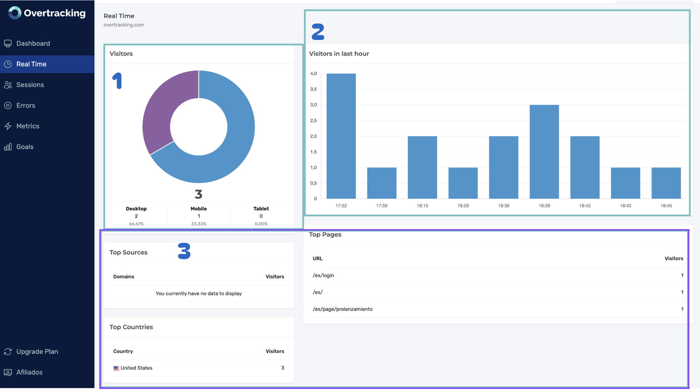Click the 'Top Pages' heading
This screenshot has height=391, width=700.
pos(325,234)
